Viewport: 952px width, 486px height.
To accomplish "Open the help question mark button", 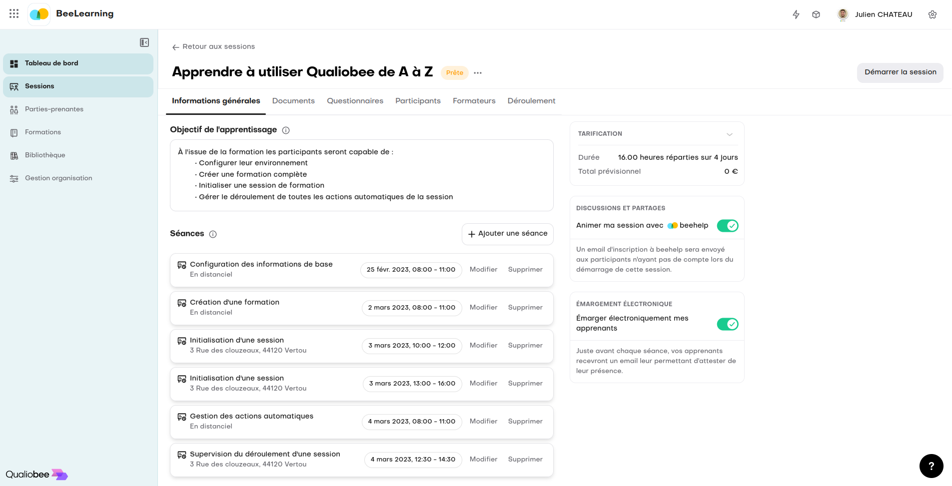I will [x=932, y=466].
